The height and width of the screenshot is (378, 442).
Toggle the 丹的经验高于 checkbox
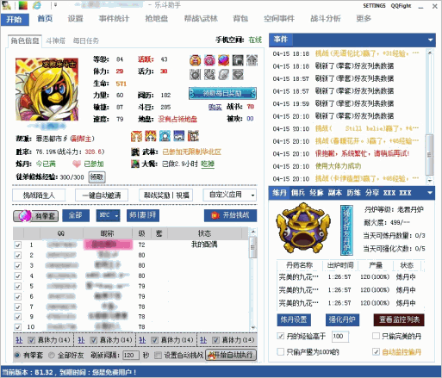tap(281, 336)
